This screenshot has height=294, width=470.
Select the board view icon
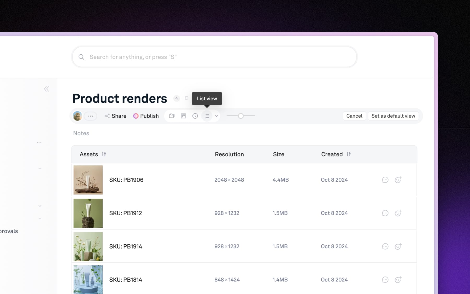coord(184,116)
